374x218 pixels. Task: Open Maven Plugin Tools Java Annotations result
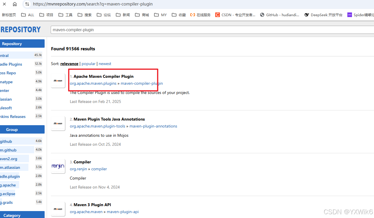(109, 119)
